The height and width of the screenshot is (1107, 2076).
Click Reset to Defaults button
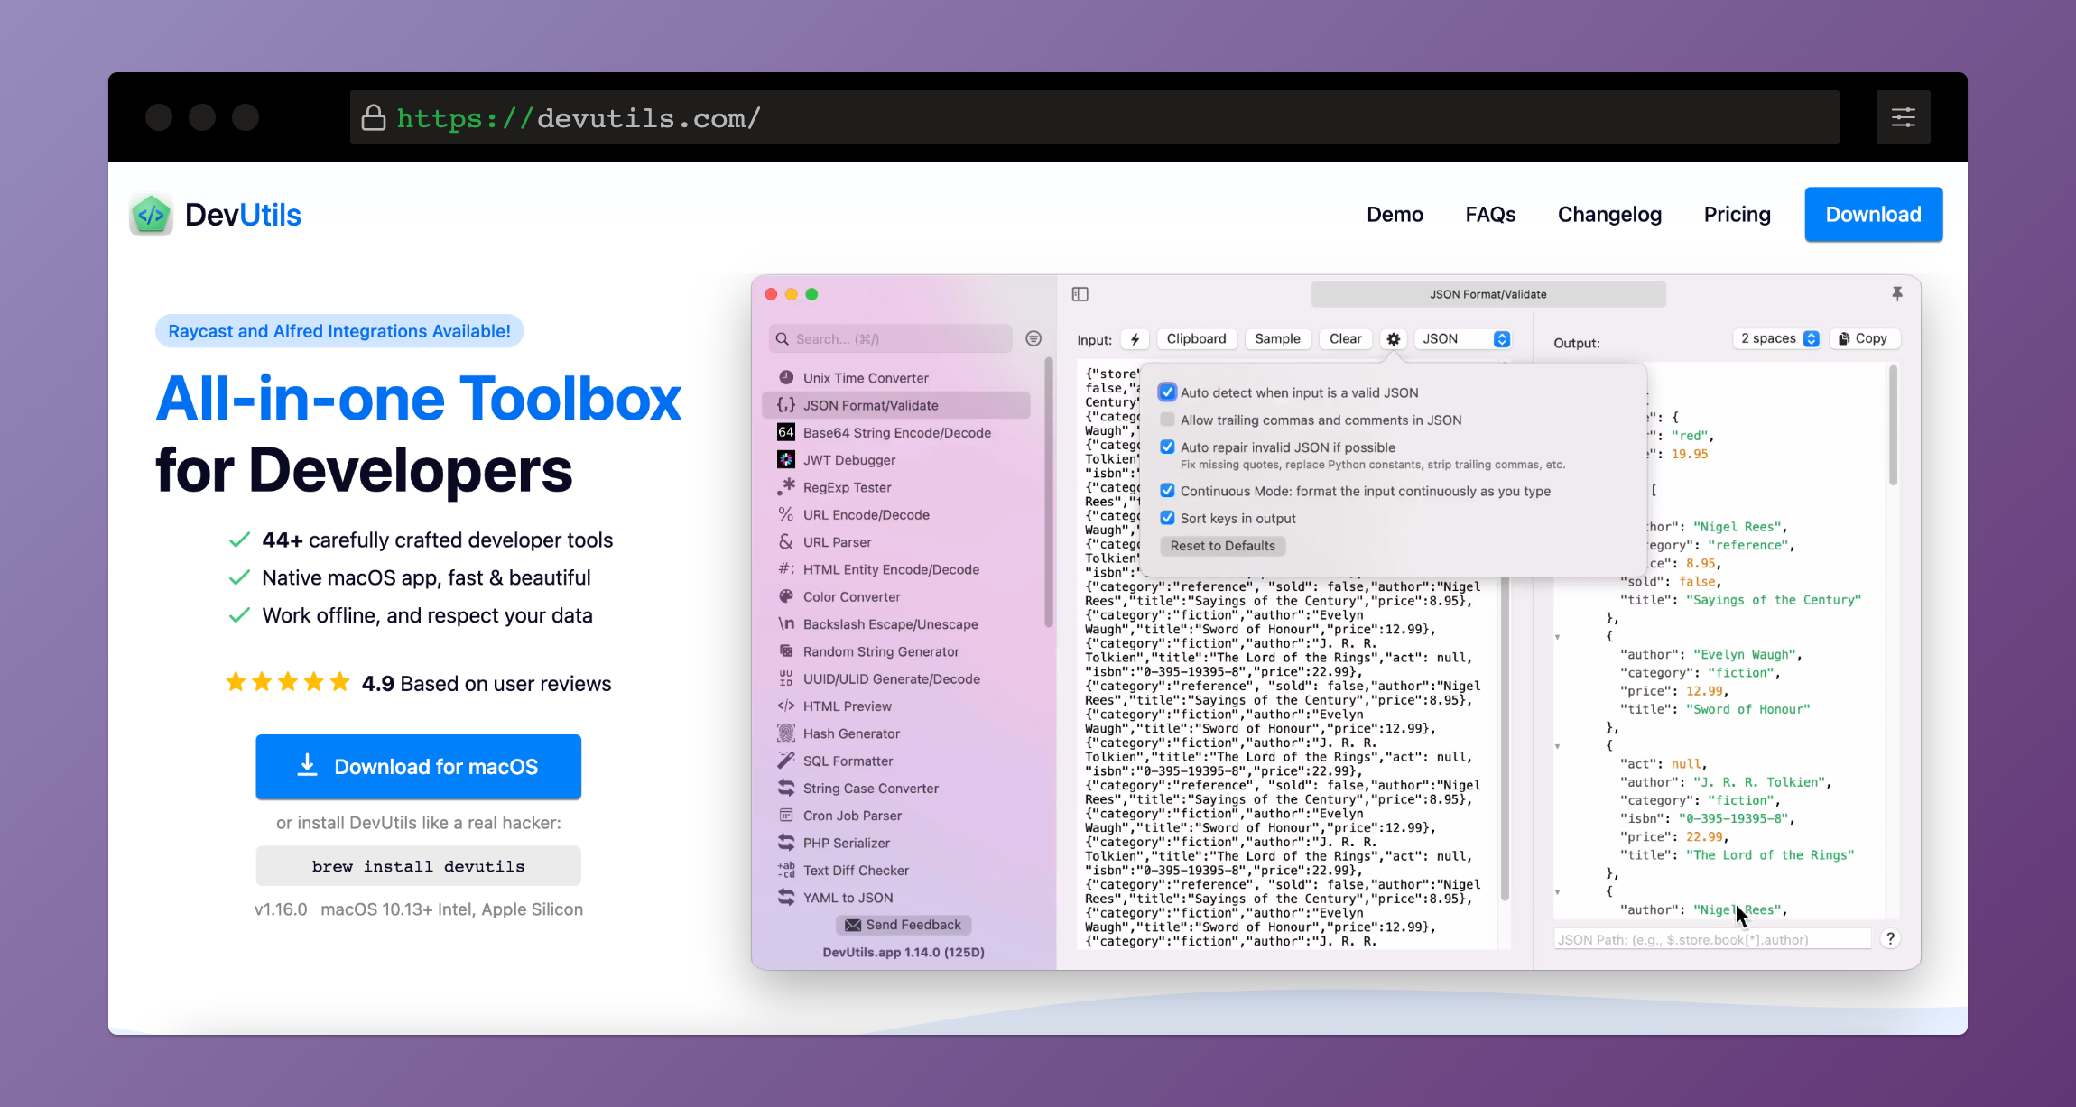1222,546
